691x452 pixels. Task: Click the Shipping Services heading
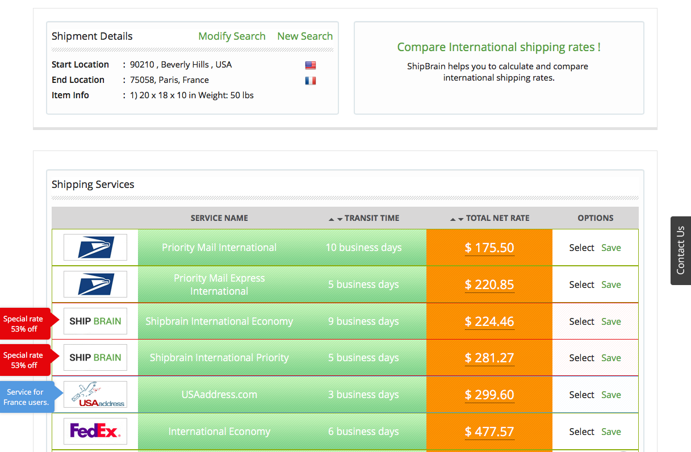(x=93, y=185)
